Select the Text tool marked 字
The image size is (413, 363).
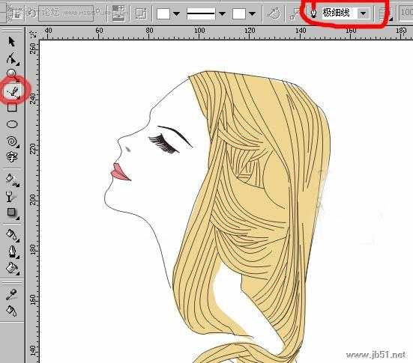tap(11, 157)
